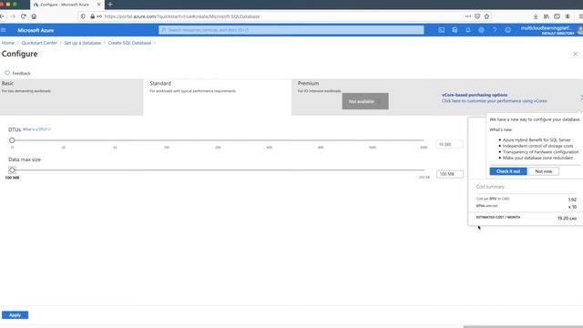Open the What is a DTU link
Image resolution: width=583 pixels, height=328 pixels.
tap(36, 129)
